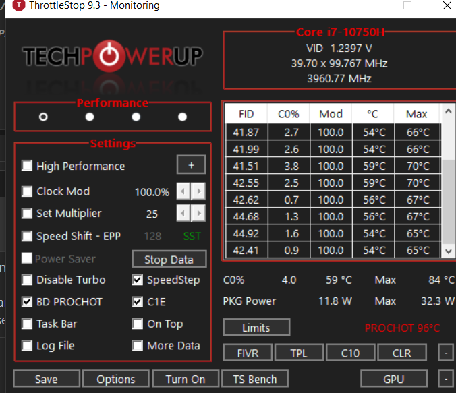Open the Limits window
The image size is (456, 393).
click(256, 328)
